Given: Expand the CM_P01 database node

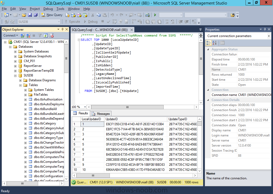Looking at the screenshot, I should [15, 61].
